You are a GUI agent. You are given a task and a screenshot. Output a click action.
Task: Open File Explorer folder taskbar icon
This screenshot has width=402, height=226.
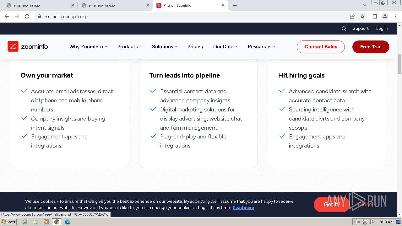(x=35, y=222)
